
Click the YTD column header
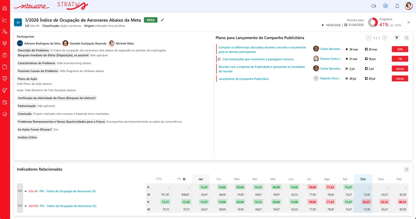pos(159,179)
